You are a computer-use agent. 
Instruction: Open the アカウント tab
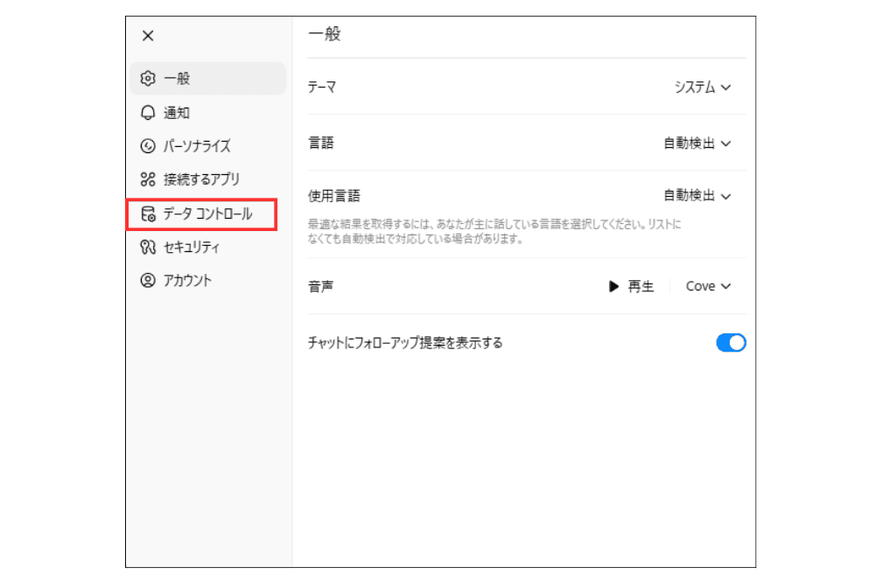tap(208, 281)
